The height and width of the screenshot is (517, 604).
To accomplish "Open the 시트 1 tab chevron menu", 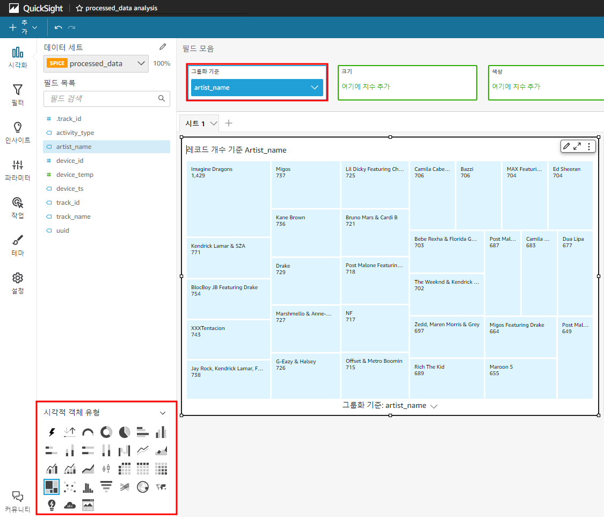I will (213, 124).
